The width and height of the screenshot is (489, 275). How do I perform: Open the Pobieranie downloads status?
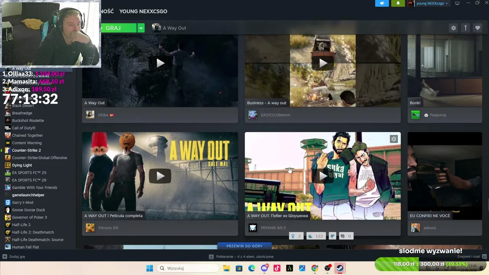(241, 257)
